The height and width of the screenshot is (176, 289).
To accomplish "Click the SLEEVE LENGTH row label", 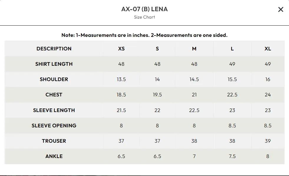I will click(54, 110).
